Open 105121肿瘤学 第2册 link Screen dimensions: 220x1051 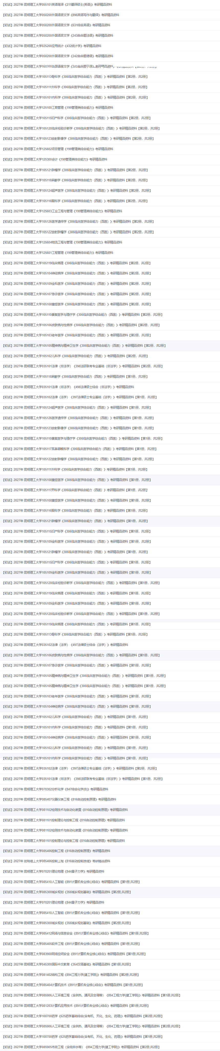(x=75, y=170)
